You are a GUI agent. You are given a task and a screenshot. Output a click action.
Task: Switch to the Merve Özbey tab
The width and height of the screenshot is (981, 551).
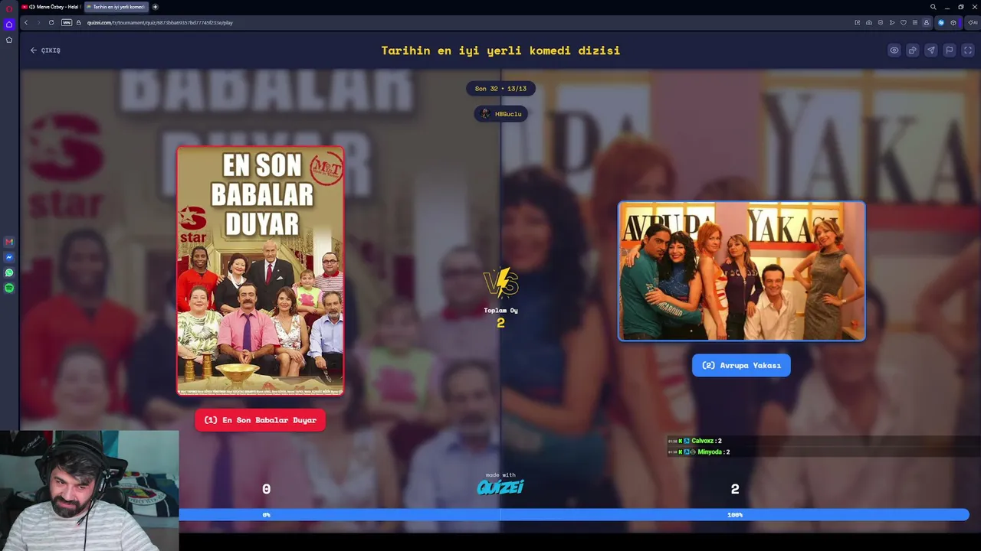click(x=51, y=7)
